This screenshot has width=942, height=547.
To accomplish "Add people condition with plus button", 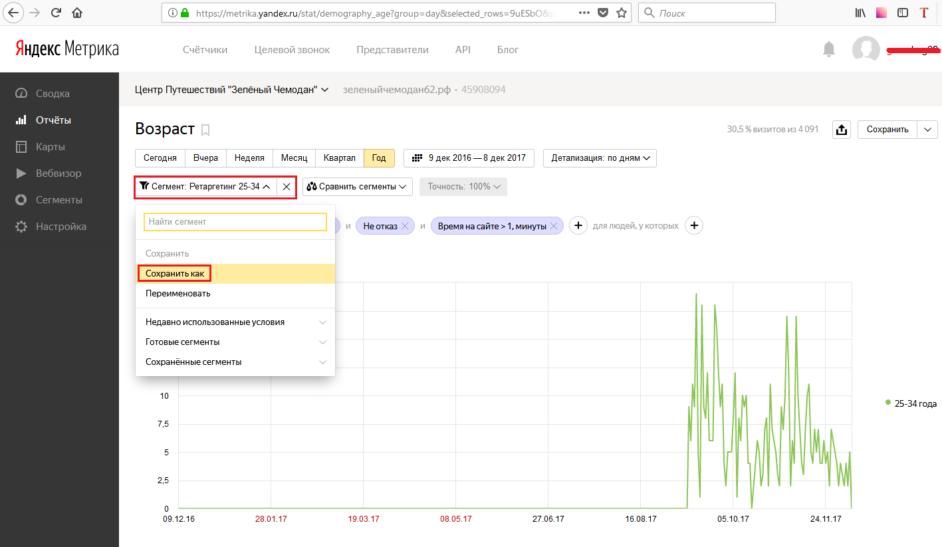I will tap(694, 226).
